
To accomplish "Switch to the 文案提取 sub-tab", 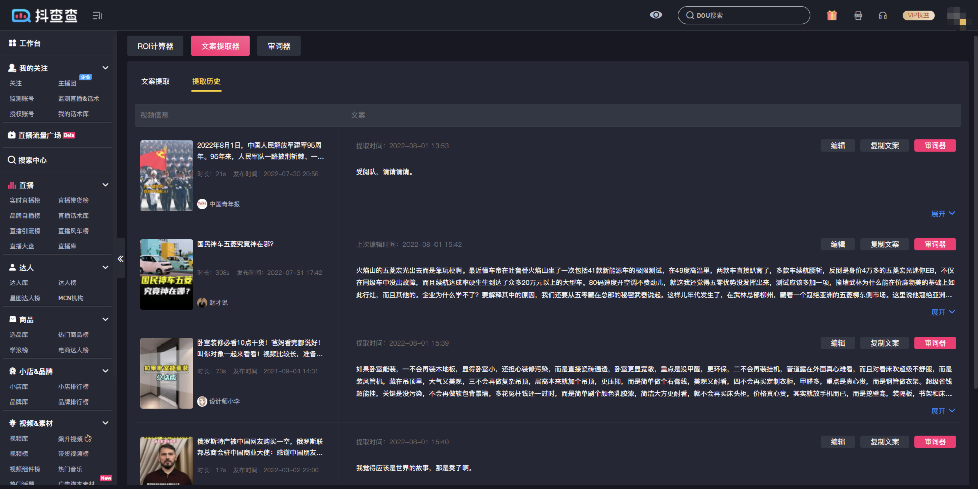I will [x=155, y=82].
